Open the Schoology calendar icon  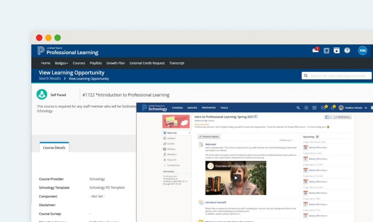click(x=314, y=108)
